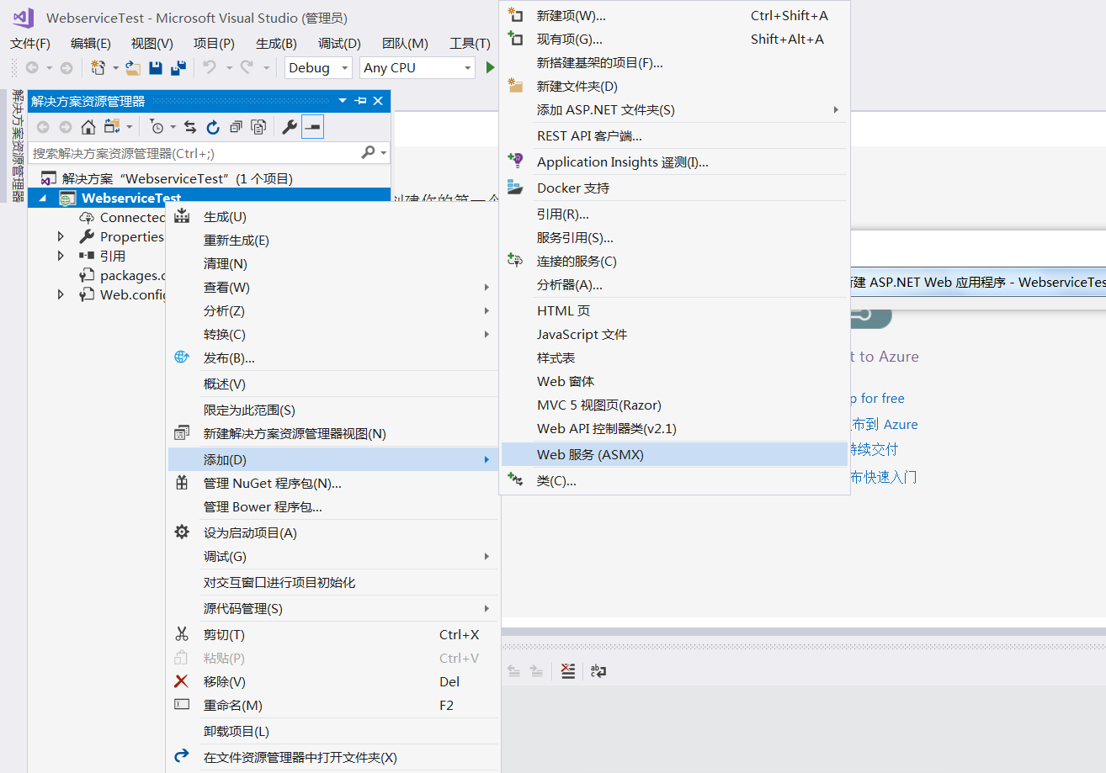Screen dimensions: 1106x773
Task: Select 类(C)... in the add submenu
Action: [674, 480]
